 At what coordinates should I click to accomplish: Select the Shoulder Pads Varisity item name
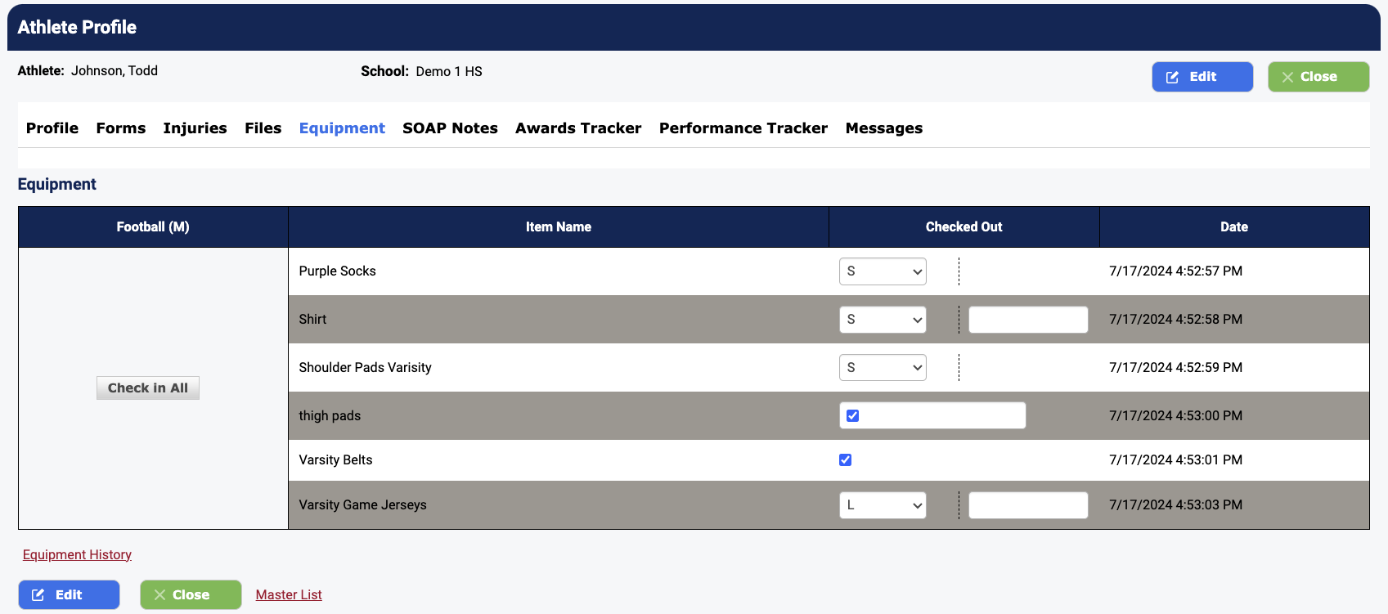point(365,368)
